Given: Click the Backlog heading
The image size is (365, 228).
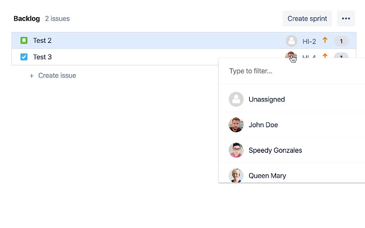Looking at the screenshot, I should coord(27,18).
